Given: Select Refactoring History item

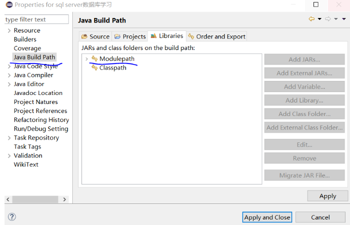Looking at the screenshot, I should [41, 119].
